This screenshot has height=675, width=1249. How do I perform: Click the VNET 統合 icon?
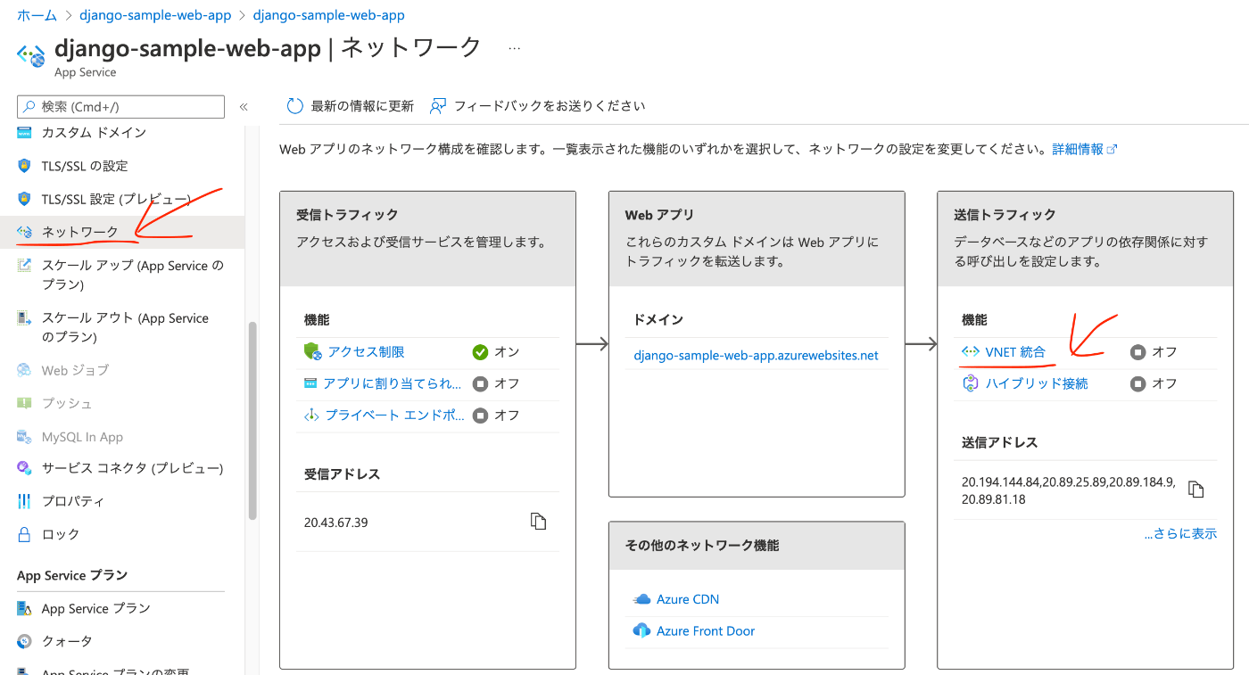click(971, 352)
